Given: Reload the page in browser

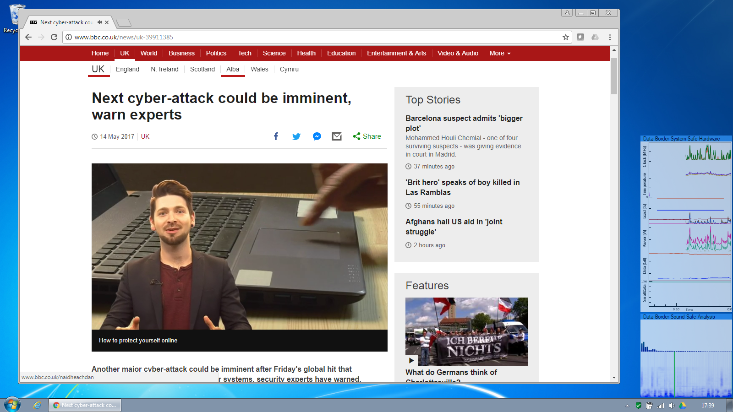Looking at the screenshot, I should coord(54,37).
